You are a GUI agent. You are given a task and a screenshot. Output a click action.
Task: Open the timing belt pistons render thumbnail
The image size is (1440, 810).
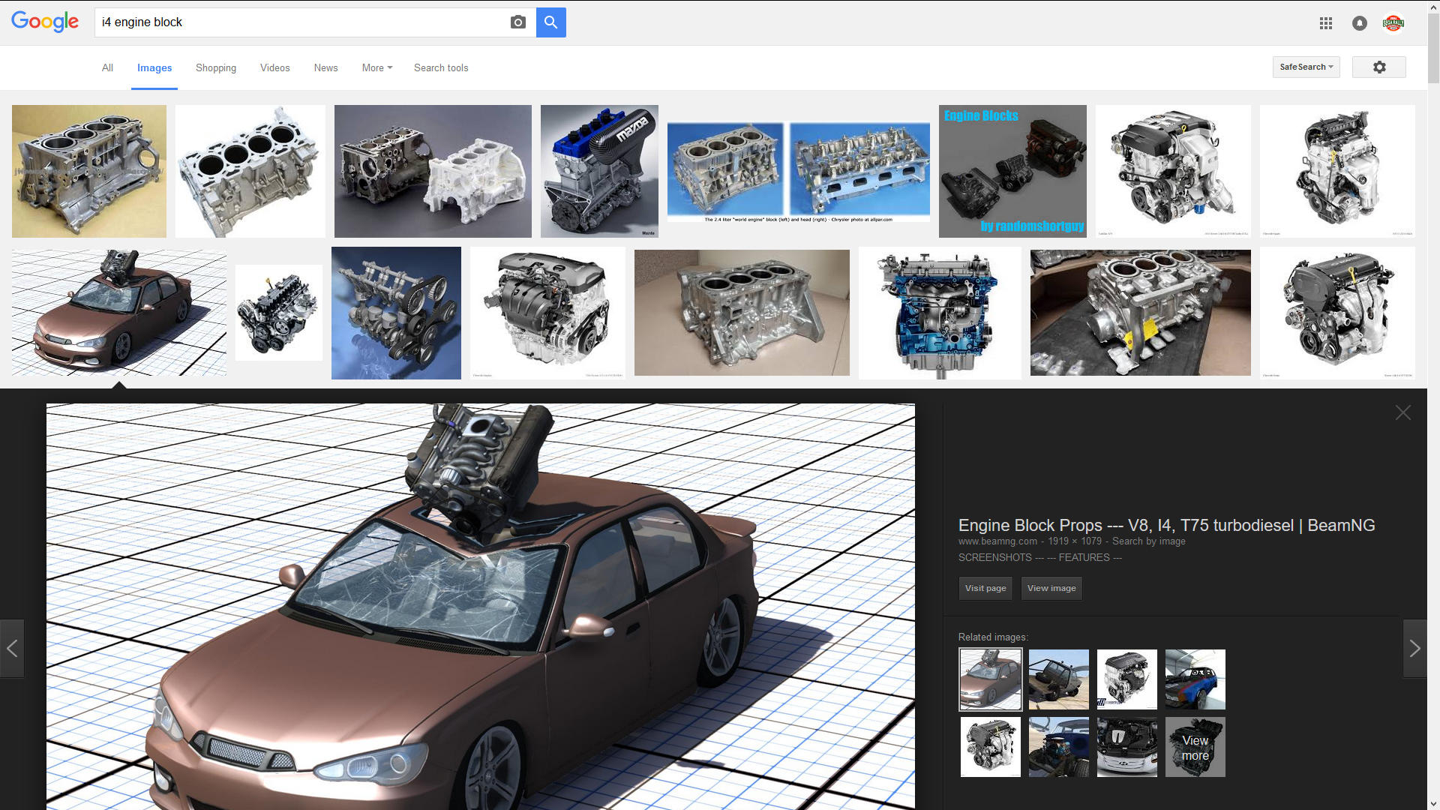[x=396, y=313]
